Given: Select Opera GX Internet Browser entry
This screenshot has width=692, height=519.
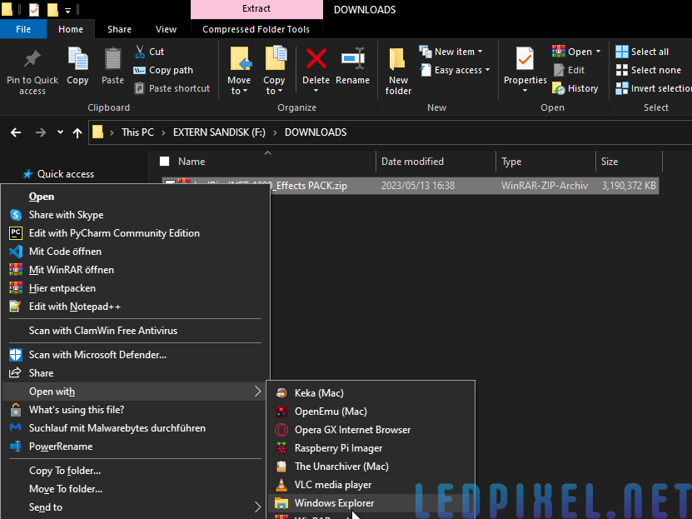Looking at the screenshot, I should coord(352,430).
